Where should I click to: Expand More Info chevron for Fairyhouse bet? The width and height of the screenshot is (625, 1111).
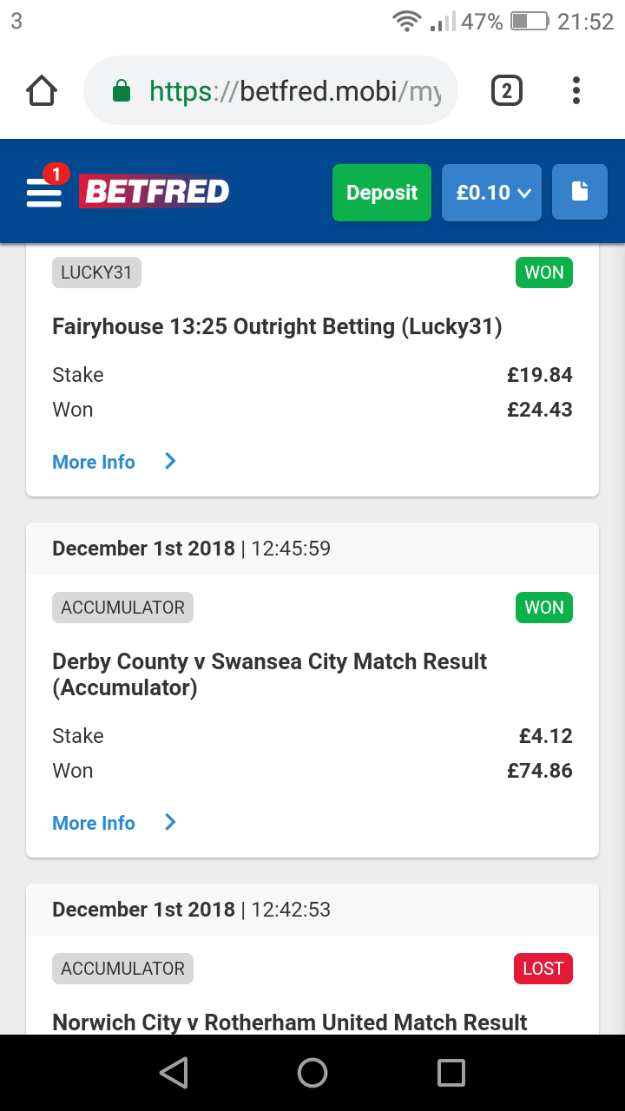coord(170,462)
